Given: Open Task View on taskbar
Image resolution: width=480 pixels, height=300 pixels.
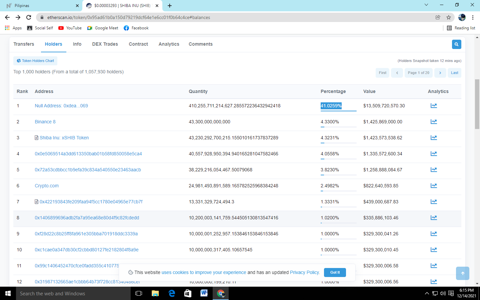Looking at the screenshot, I should tap(139, 293).
